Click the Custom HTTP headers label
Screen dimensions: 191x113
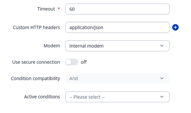(37, 27)
